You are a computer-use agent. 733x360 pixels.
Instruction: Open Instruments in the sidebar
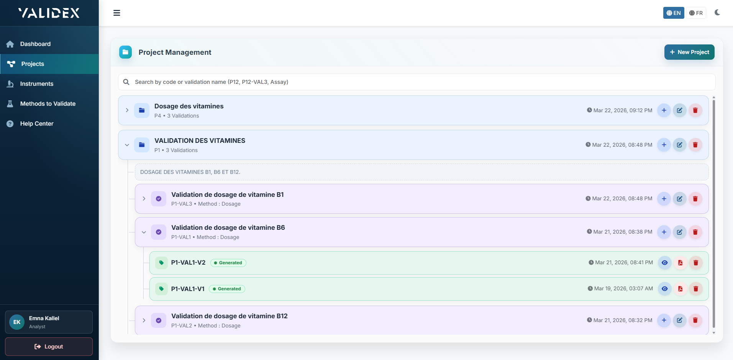pyautogui.click(x=37, y=84)
